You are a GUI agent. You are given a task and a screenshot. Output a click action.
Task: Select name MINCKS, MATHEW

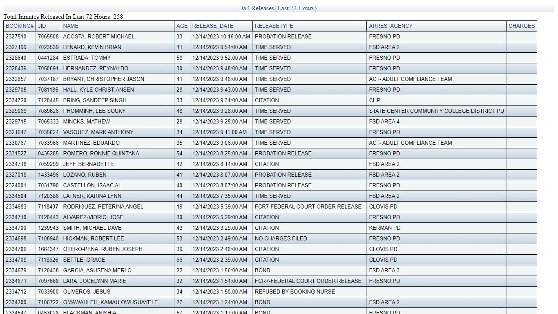(x=87, y=121)
